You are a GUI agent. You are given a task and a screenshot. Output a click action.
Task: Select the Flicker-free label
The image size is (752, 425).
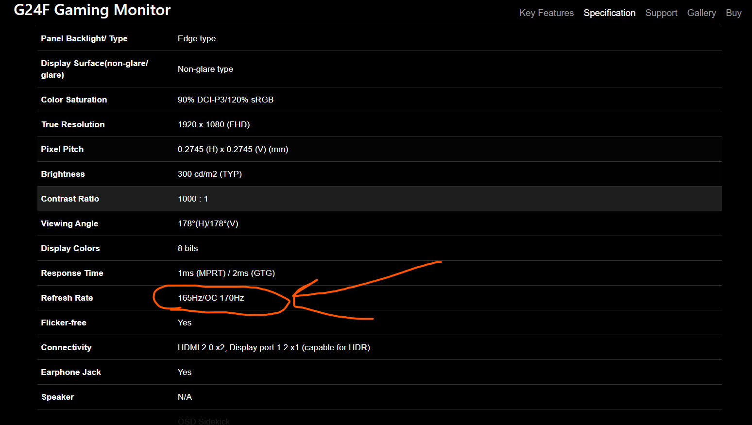coord(64,323)
